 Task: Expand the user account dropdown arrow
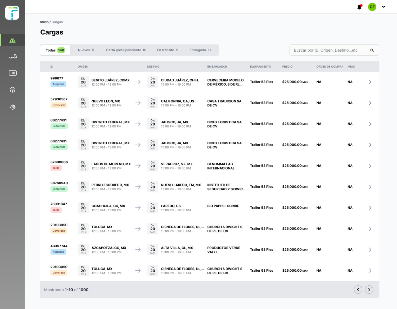[x=383, y=7]
